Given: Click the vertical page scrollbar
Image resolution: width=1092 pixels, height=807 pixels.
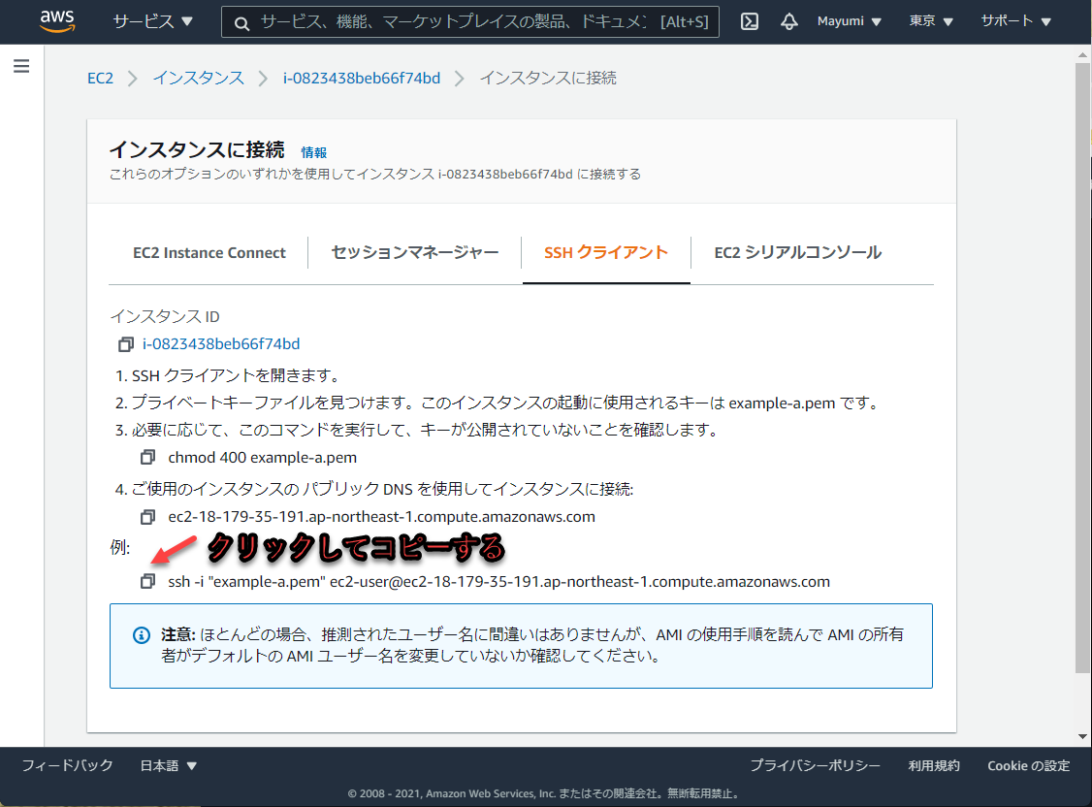Looking at the screenshot, I should pyautogui.click(x=1083, y=368).
